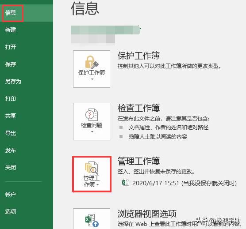The height and width of the screenshot is (229, 246).
Task: Click the Check for Issues document icon
Action: [92, 115]
